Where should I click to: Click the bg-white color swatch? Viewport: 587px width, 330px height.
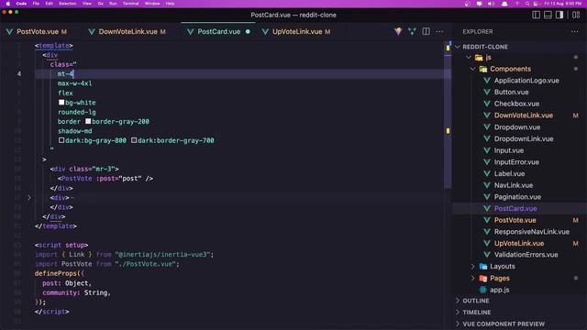click(61, 102)
